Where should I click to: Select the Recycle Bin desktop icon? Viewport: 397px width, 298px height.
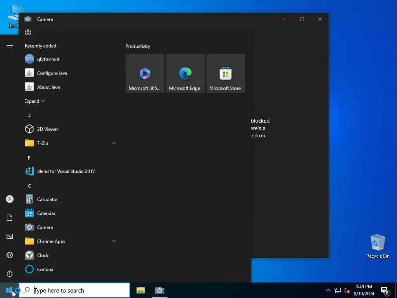[x=378, y=246]
